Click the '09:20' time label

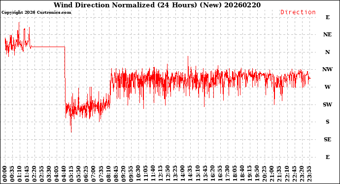pos(123,174)
